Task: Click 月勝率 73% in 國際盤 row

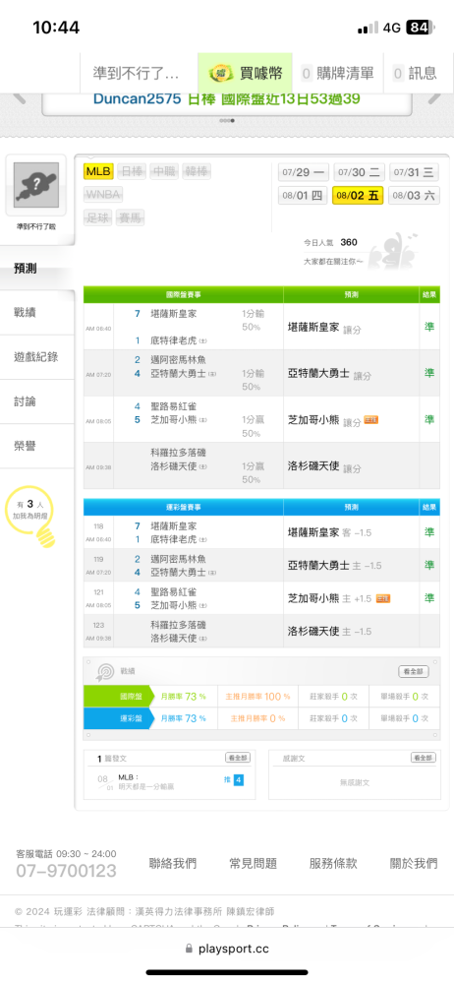Action: tap(183, 697)
